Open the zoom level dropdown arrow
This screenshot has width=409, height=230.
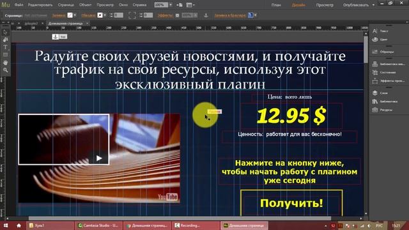click(x=171, y=5)
